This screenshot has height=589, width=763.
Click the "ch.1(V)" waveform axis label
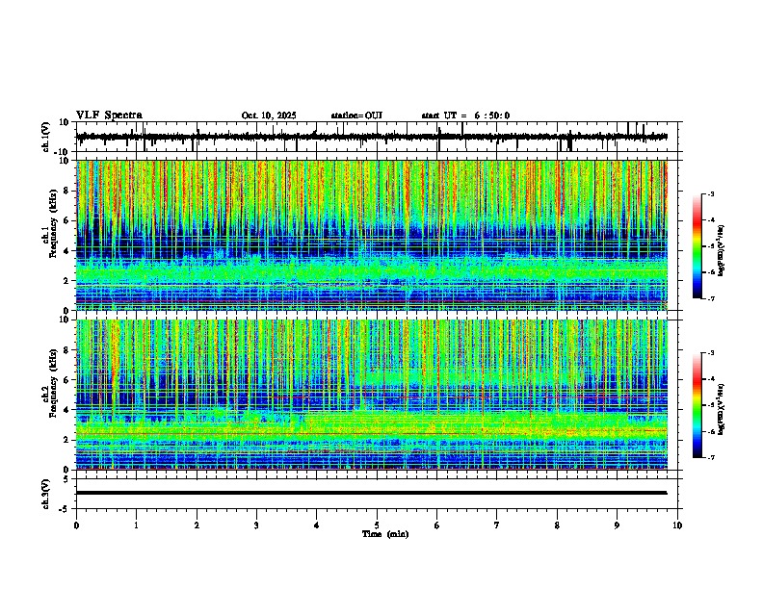[x=46, y=137]
